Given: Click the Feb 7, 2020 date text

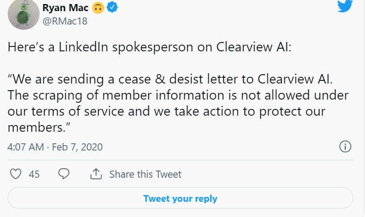Looking at the screenshot, I should click(x=77, y=146).
